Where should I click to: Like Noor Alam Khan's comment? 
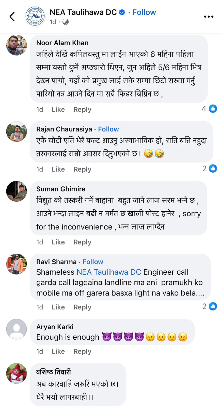(58, 109)
